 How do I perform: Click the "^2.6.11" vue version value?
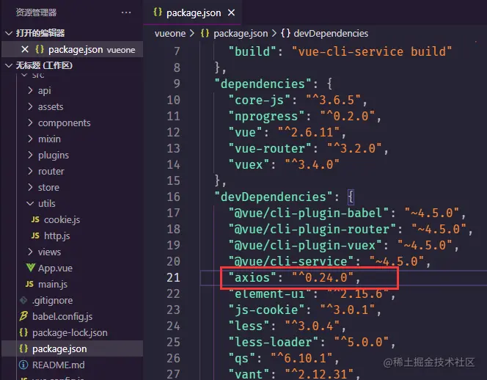pos(309,132)
